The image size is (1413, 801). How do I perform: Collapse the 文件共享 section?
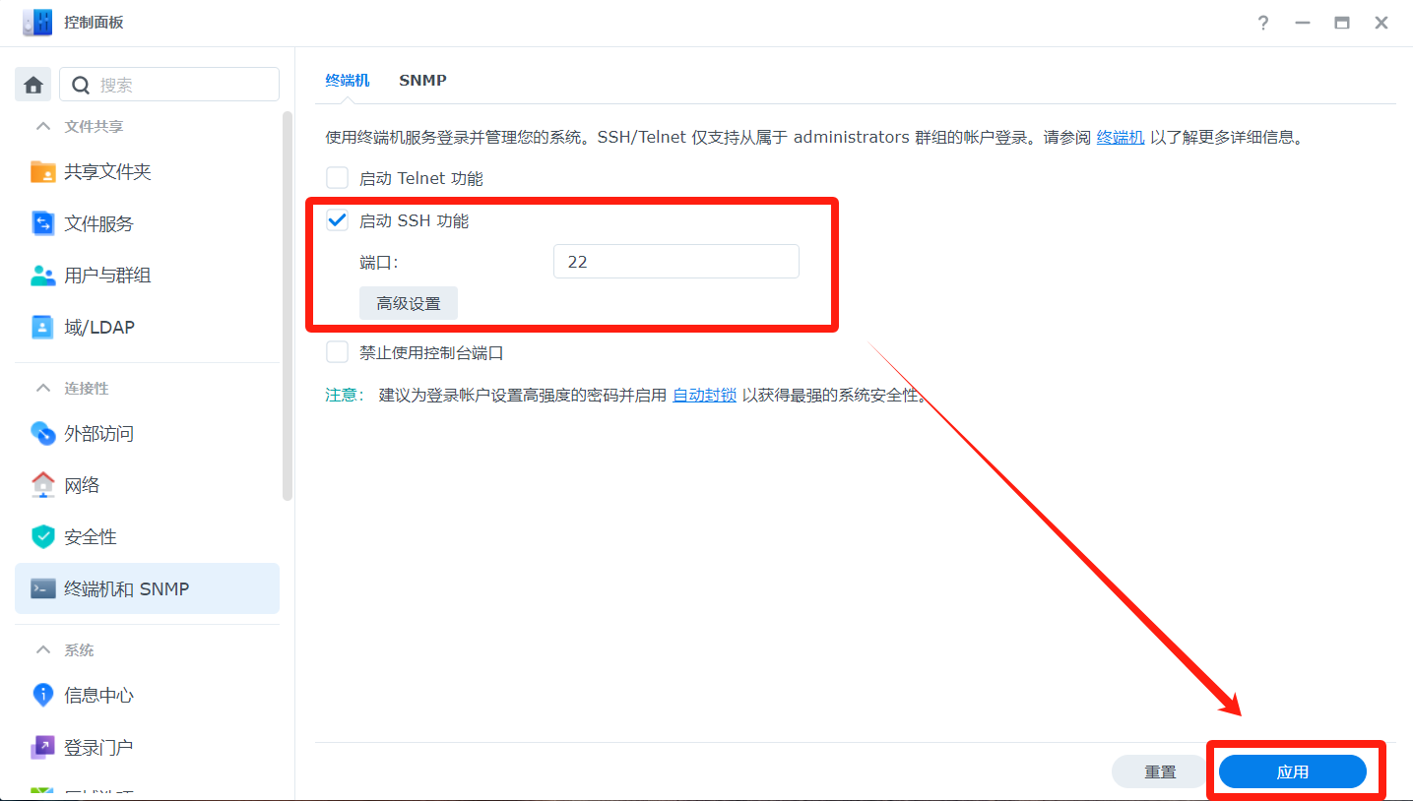(43, 127)
